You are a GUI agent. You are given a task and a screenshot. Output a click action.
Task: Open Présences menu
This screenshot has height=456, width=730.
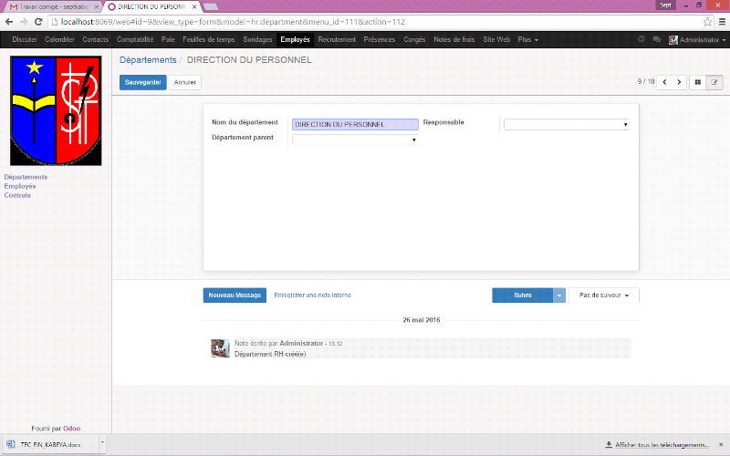380,39
